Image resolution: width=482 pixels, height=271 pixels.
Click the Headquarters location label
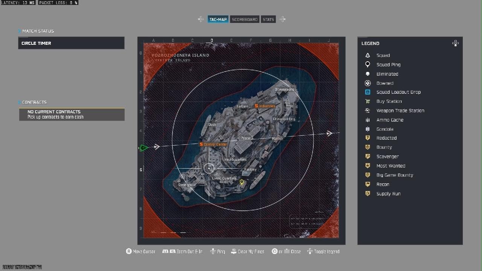(x=236, y=160)
